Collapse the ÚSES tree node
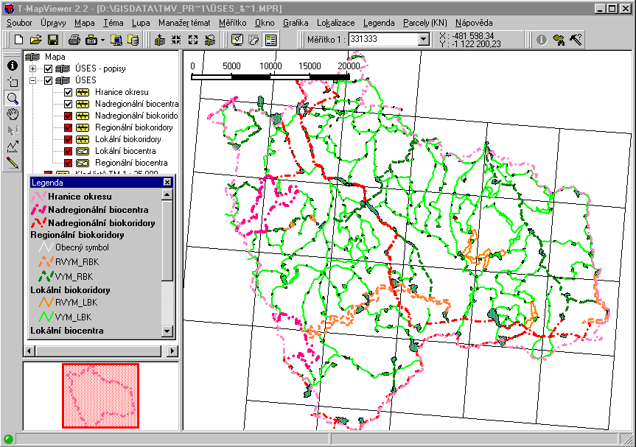 [x=33, y=80]
